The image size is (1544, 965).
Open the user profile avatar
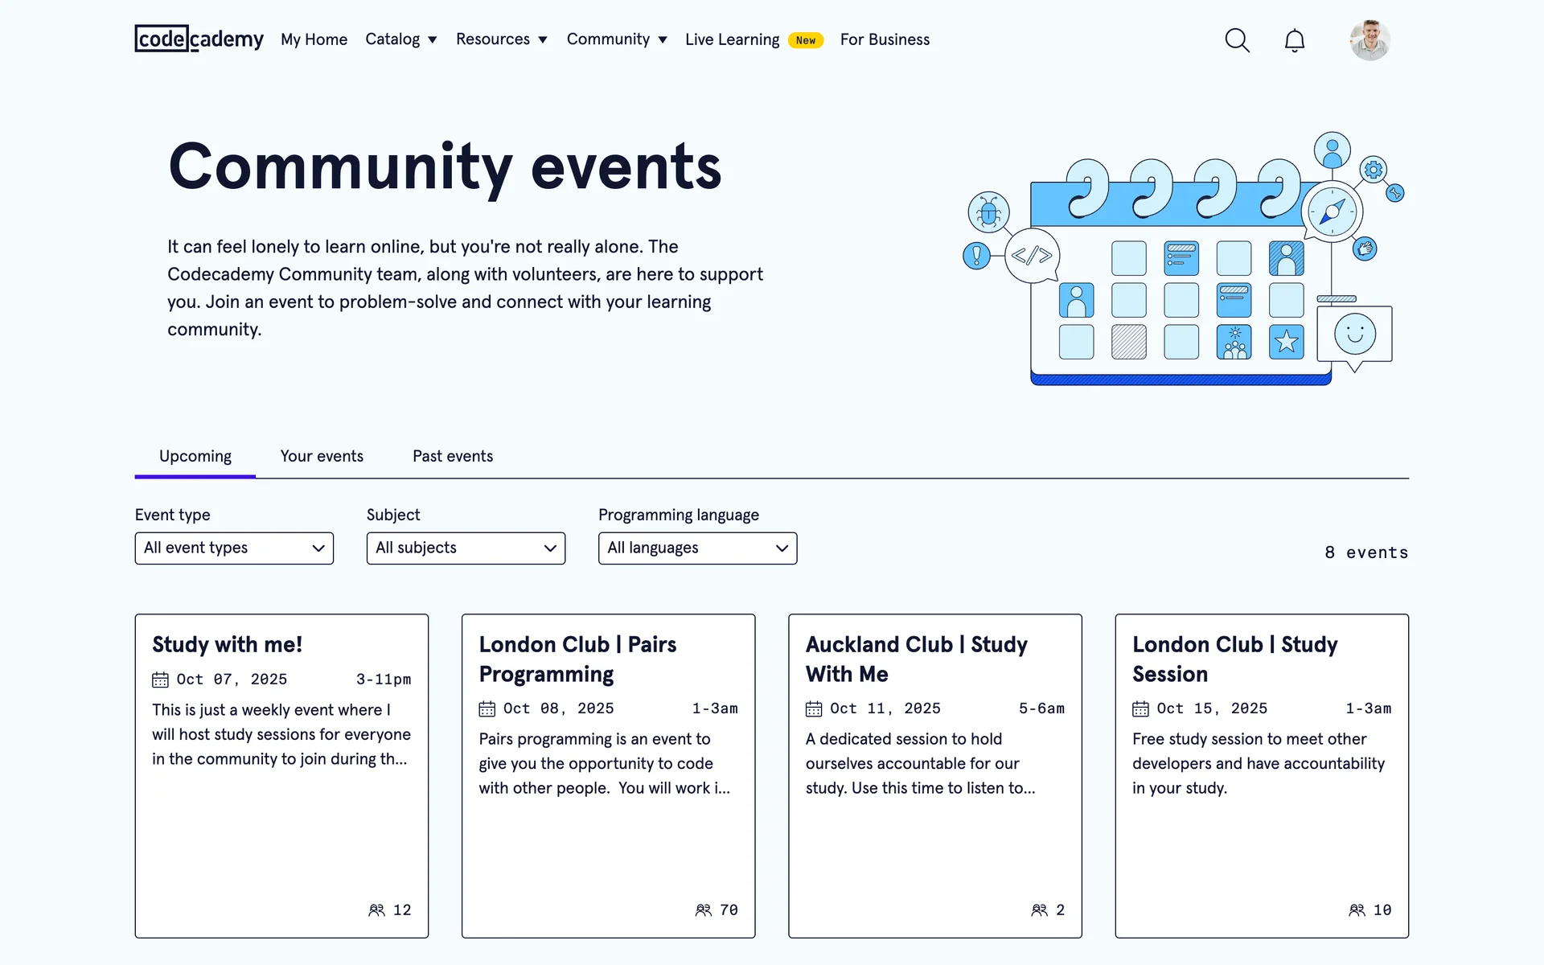pyautogui.click(x=1369, y=40)
